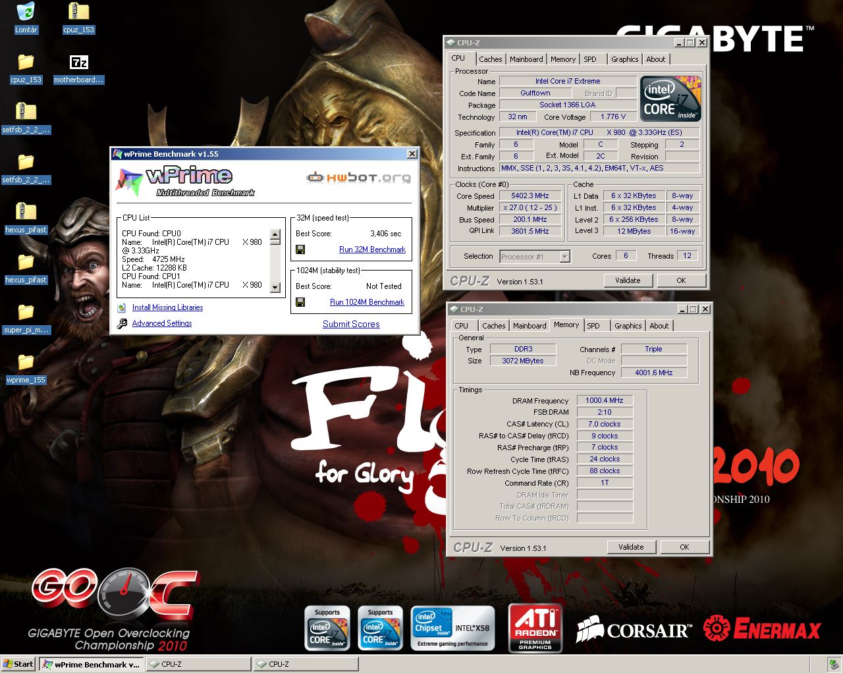Activate second CPU-Z taskbar button
Image resolution: width=843 pixels, height=674 pixels.
click(x=306, y=664)
